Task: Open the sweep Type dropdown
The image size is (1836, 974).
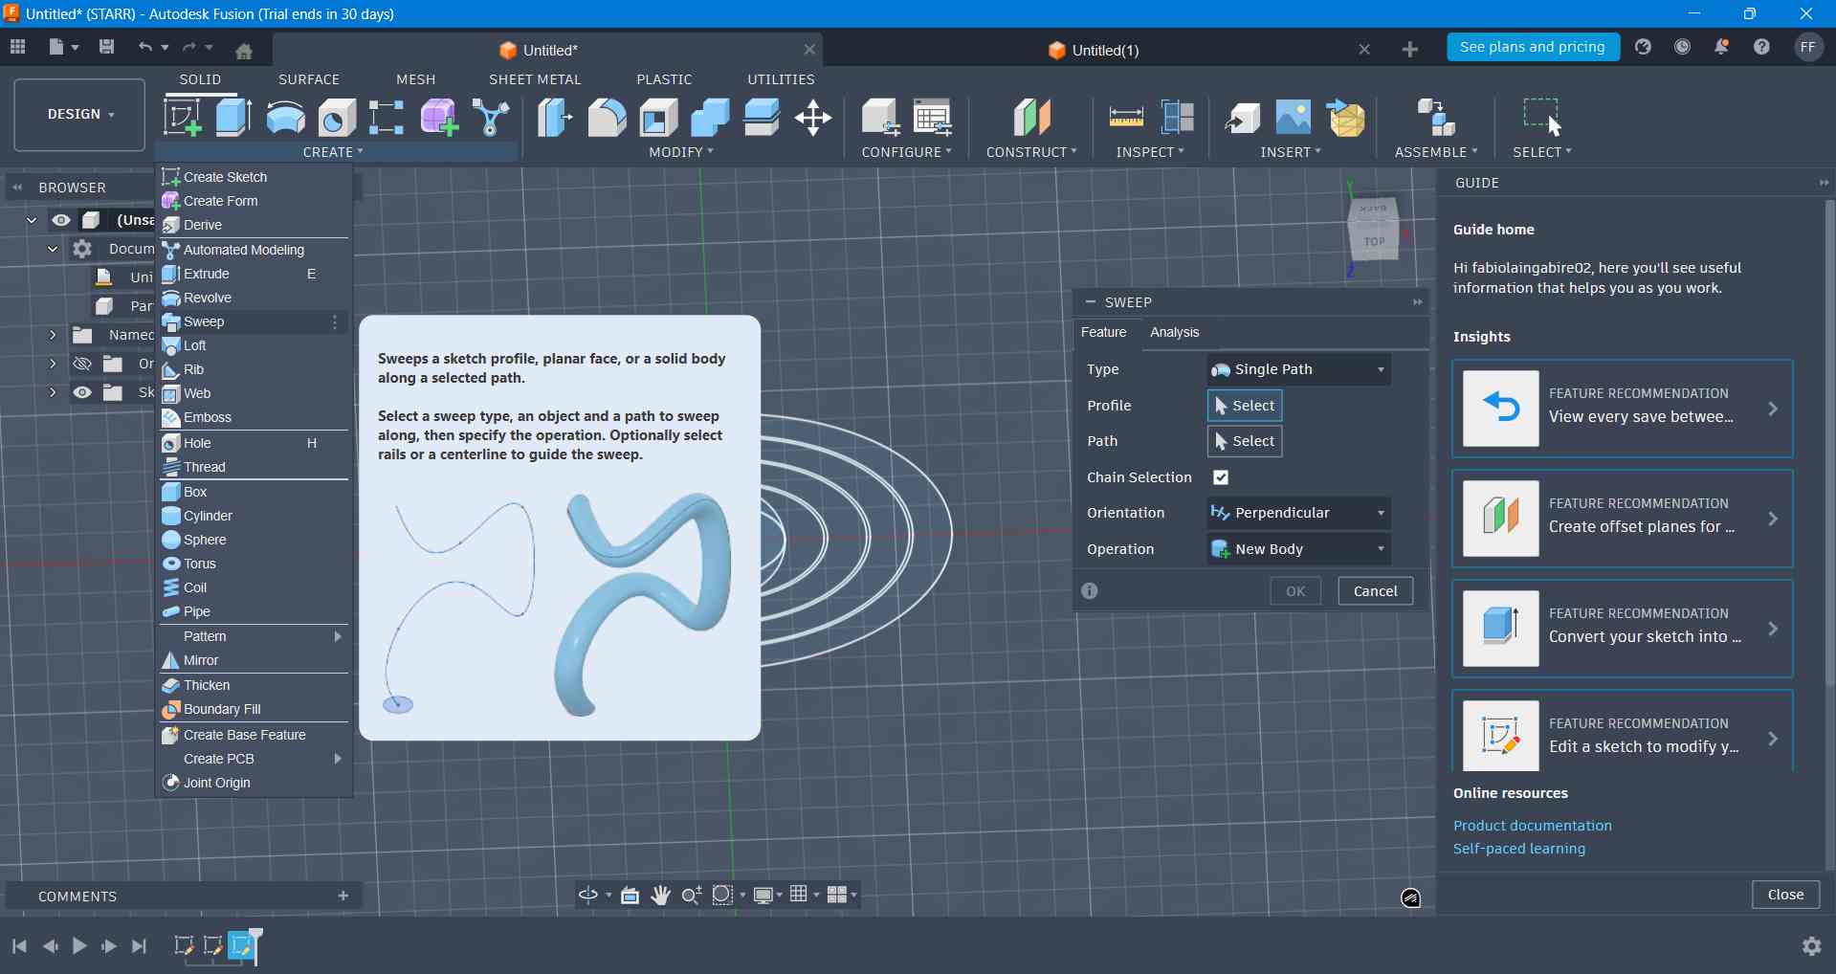Action: [1298, 369]
